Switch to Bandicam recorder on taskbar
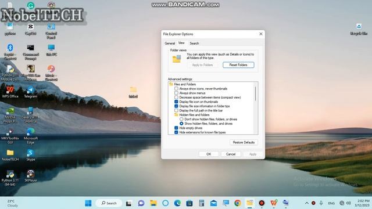This screenshot has height=209, width=372. 262,203
